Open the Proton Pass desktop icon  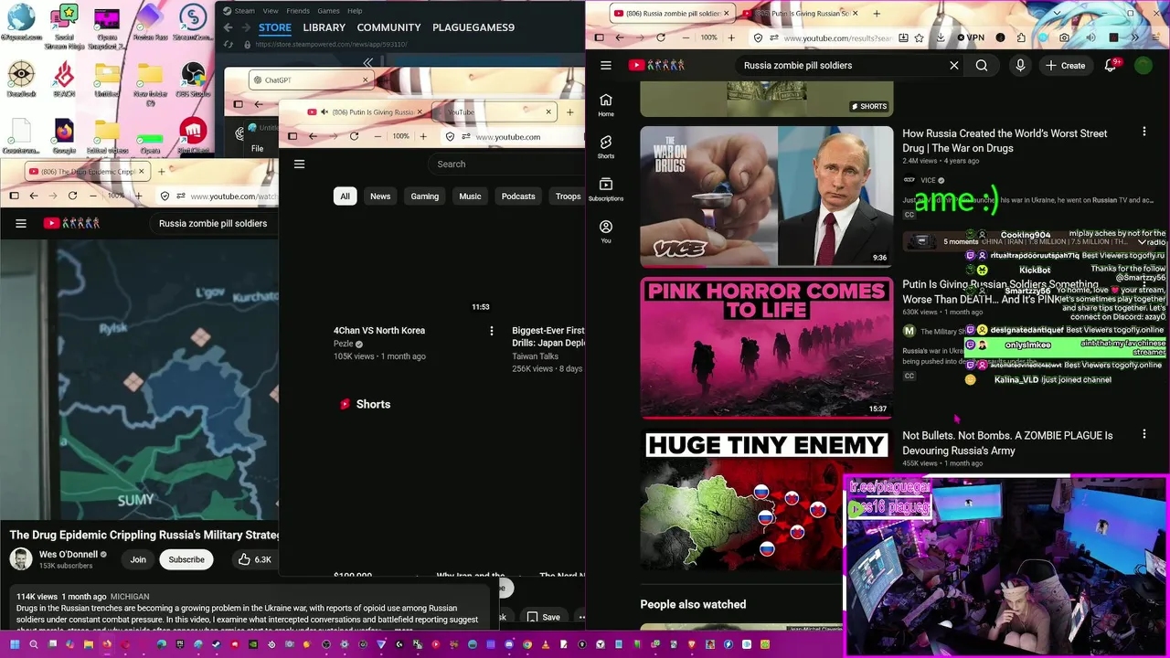tap(150, 22)
